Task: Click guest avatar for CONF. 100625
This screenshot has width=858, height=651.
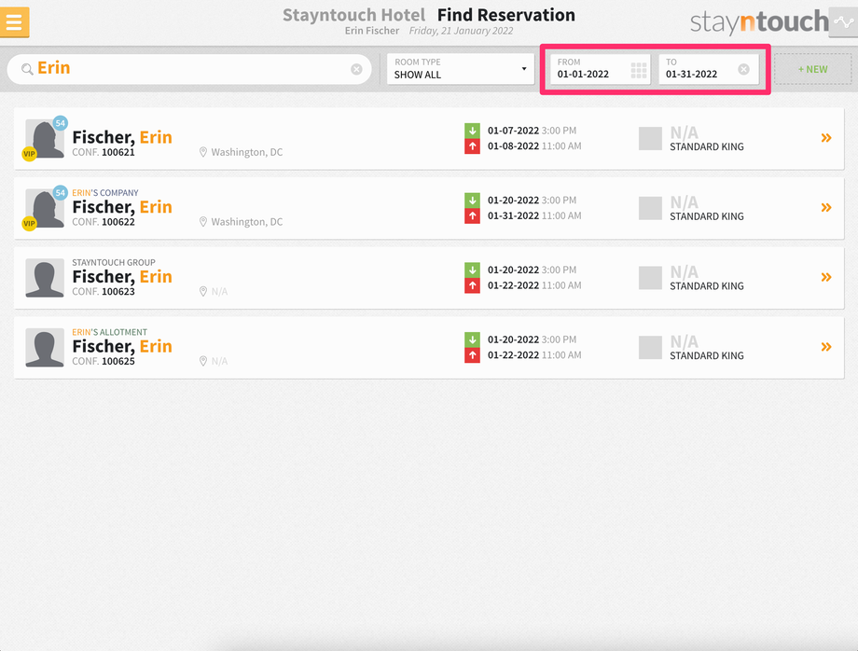Action: point(45,348)
